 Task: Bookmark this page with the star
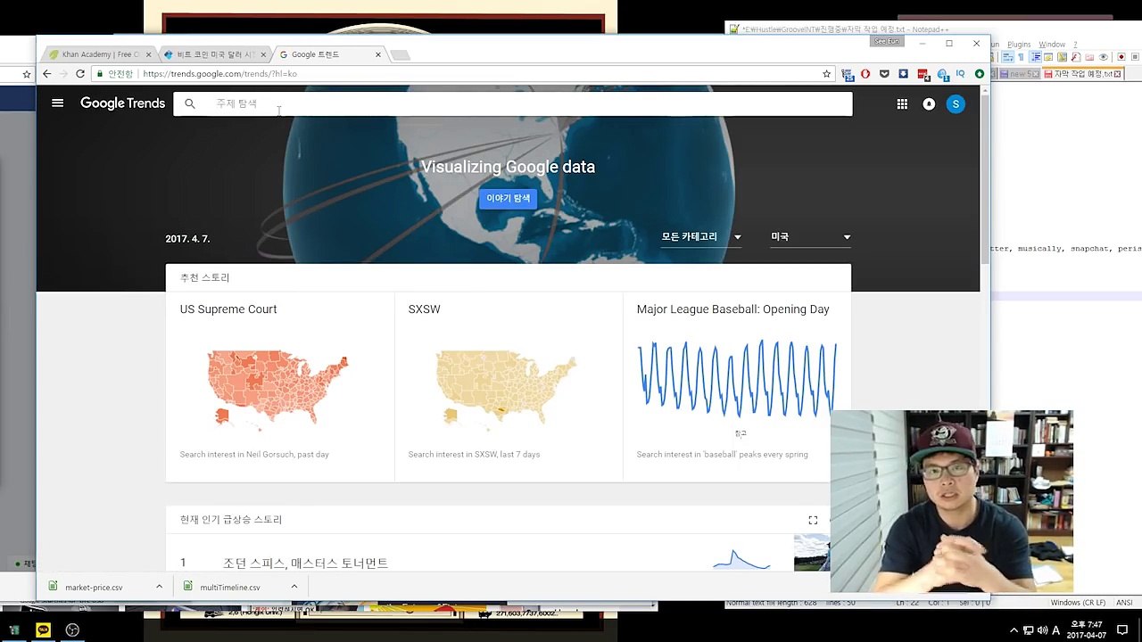click(x=827, y=74)
